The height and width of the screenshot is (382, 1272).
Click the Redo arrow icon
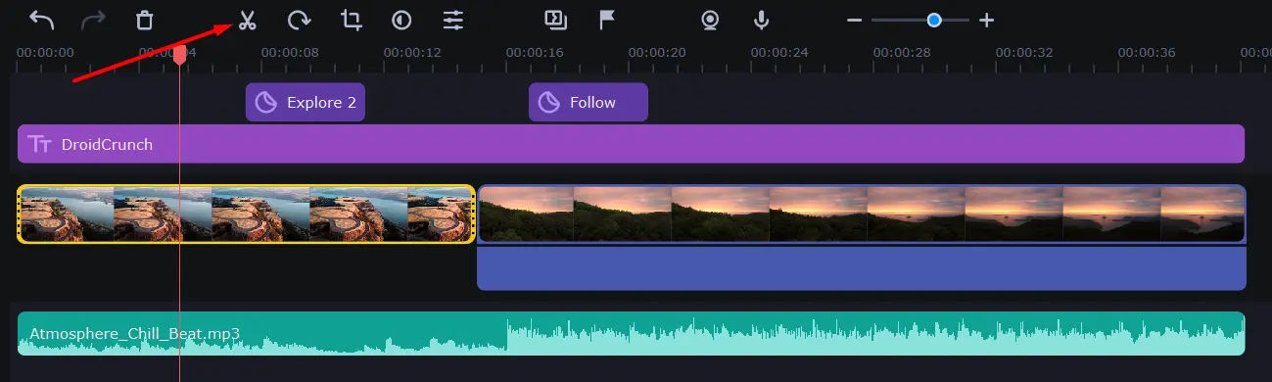(x=93, y=20)
